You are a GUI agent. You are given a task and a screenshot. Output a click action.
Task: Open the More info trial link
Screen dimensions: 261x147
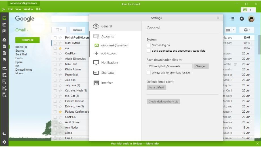[152, 144]
